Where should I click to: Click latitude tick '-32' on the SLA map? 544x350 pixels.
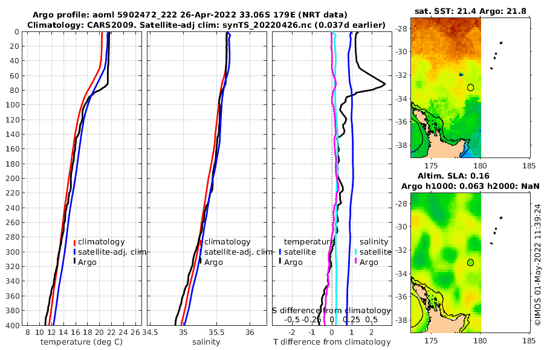401,250
